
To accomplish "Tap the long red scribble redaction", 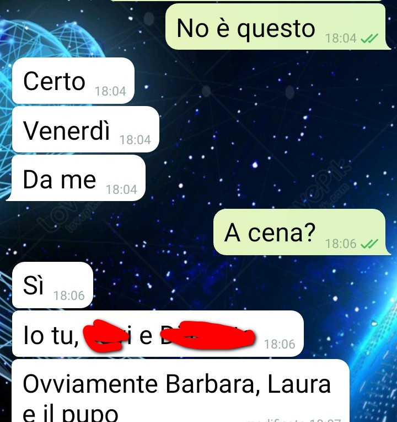I will coord(207,335).
